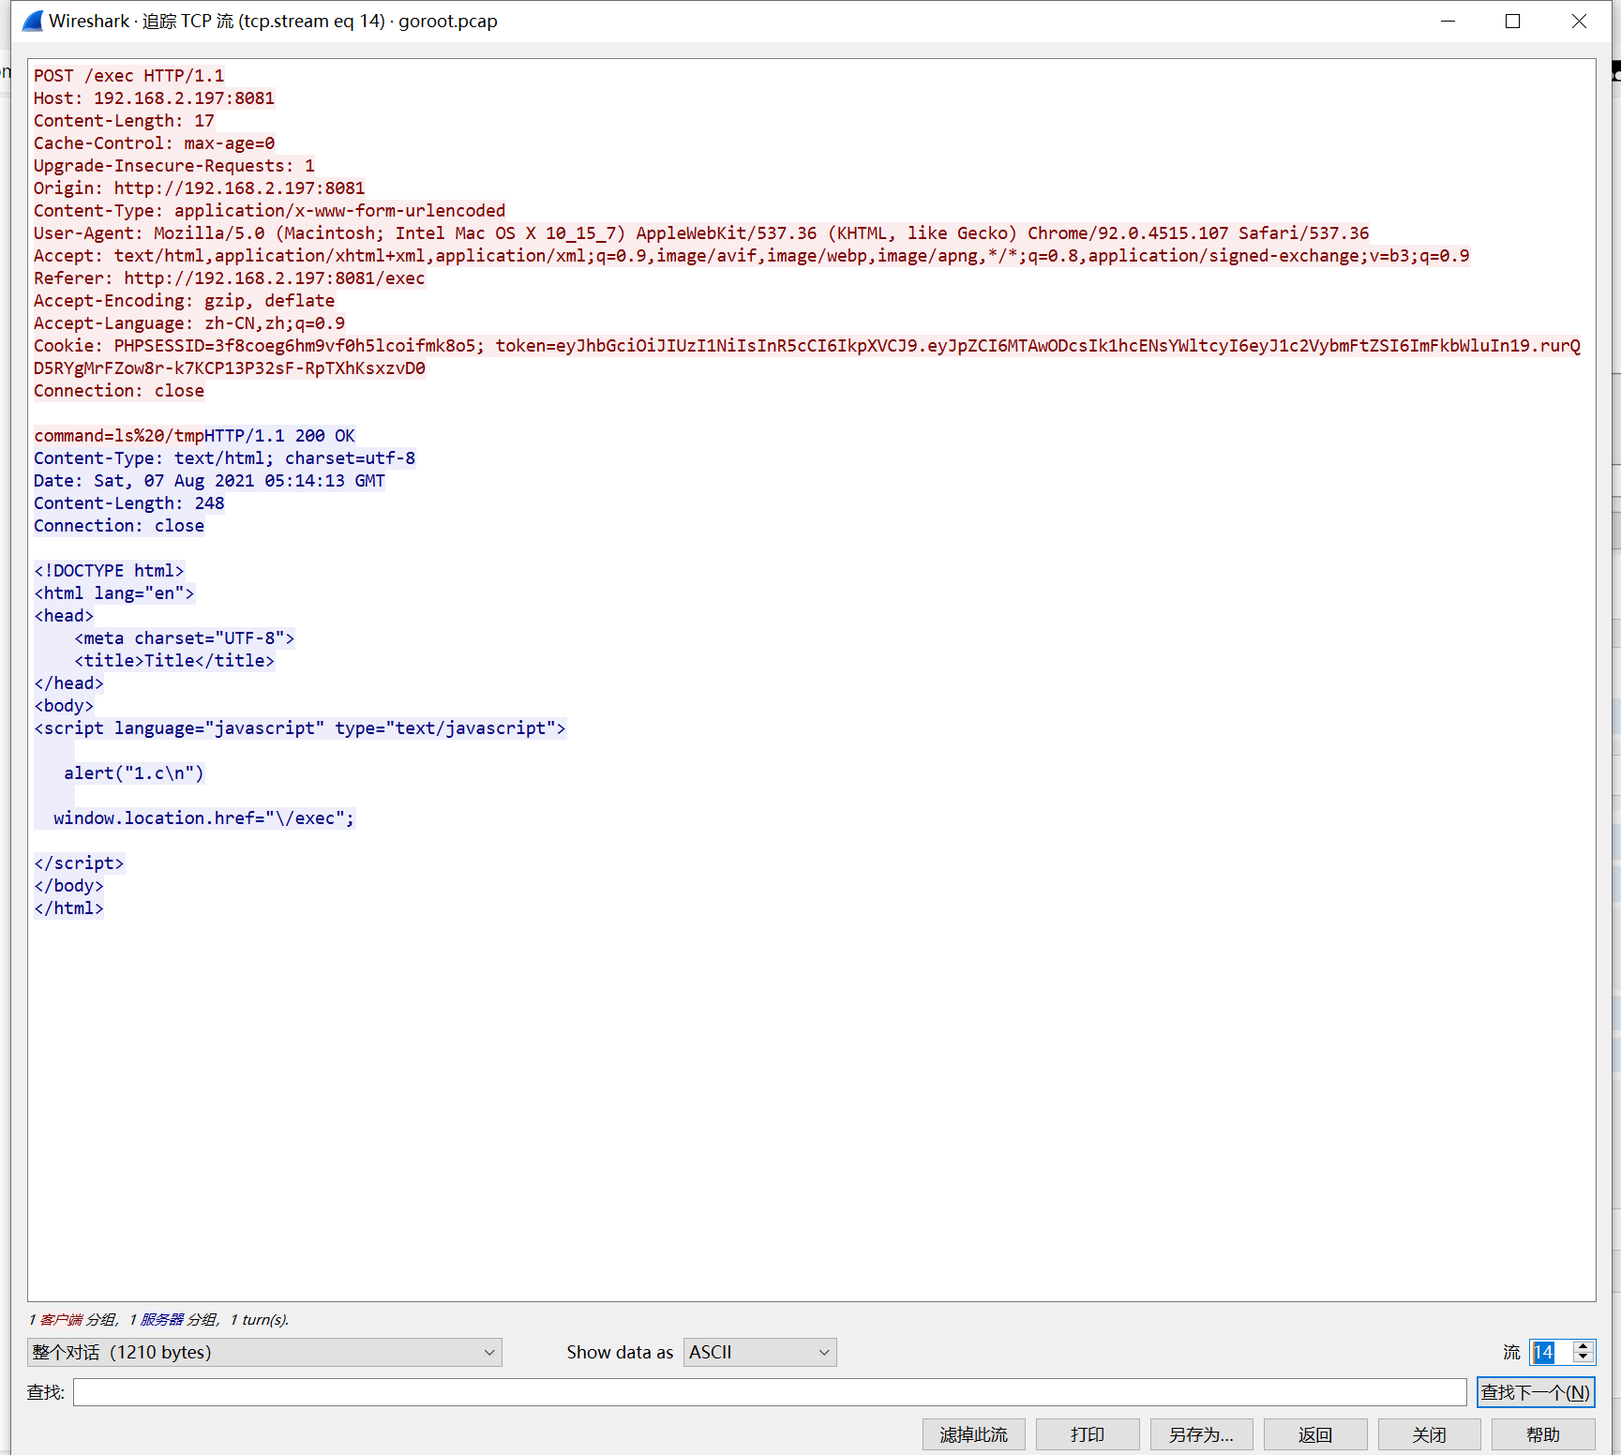Click the 'Accept: text/html' header line
The width and height of the screenshot is (1621, 1455).
pos(752,256)
